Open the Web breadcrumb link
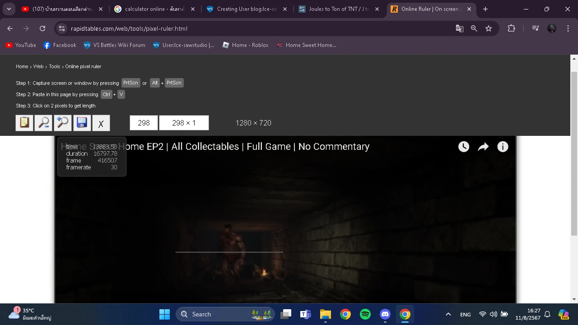 click(38, 66)
